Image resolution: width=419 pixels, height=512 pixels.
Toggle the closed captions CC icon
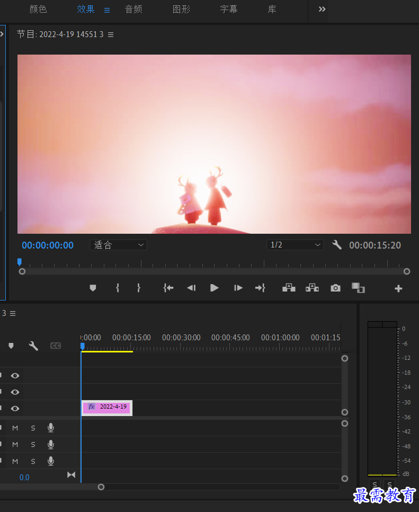click(56, 346)
